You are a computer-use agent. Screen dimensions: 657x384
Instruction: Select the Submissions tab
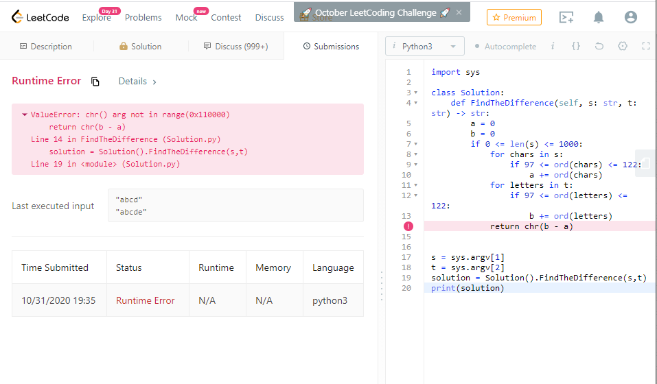(x=331, y=47)
